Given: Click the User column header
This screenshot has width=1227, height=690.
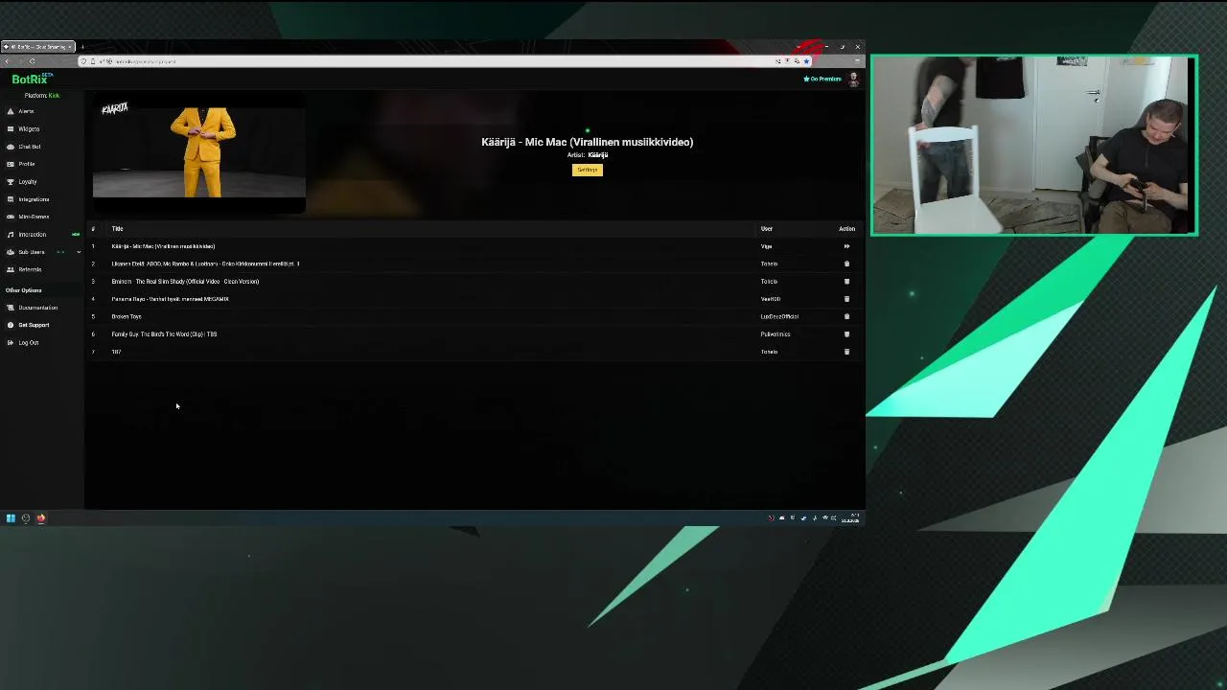Looking at the screenshot, I should (767, 229).
